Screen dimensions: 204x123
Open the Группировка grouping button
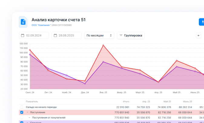point(130,36)
